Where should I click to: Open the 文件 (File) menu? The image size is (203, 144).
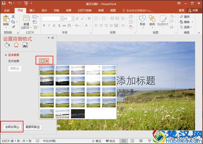pyautogui.click(x=7, y=10)
